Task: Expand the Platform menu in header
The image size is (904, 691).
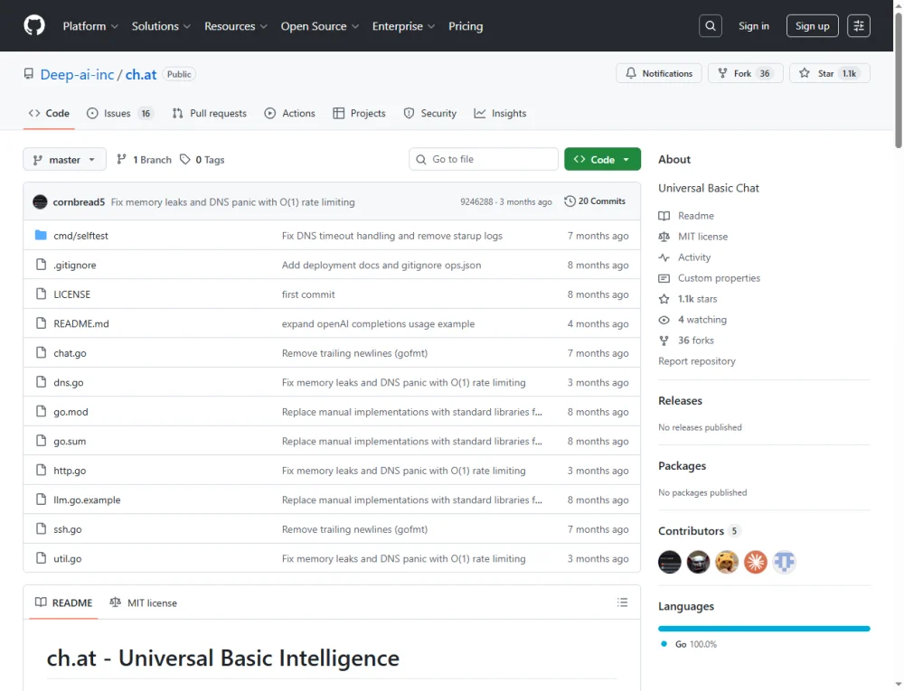Action: click(90, 26)
